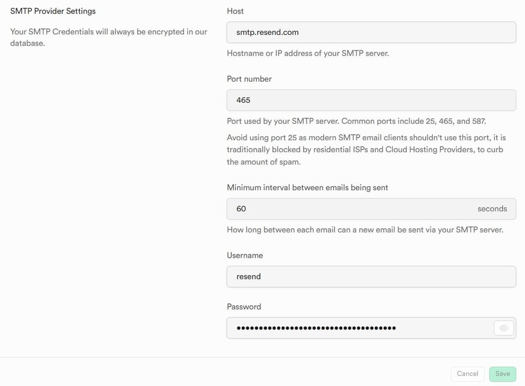Click the Password label

click(244, 306)
